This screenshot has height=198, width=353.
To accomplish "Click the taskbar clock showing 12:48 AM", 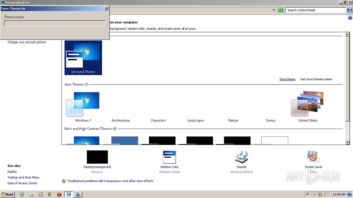I will (339, 194).
